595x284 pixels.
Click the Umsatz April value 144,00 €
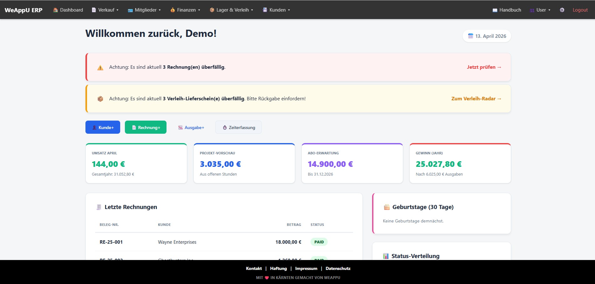(108, 164)
